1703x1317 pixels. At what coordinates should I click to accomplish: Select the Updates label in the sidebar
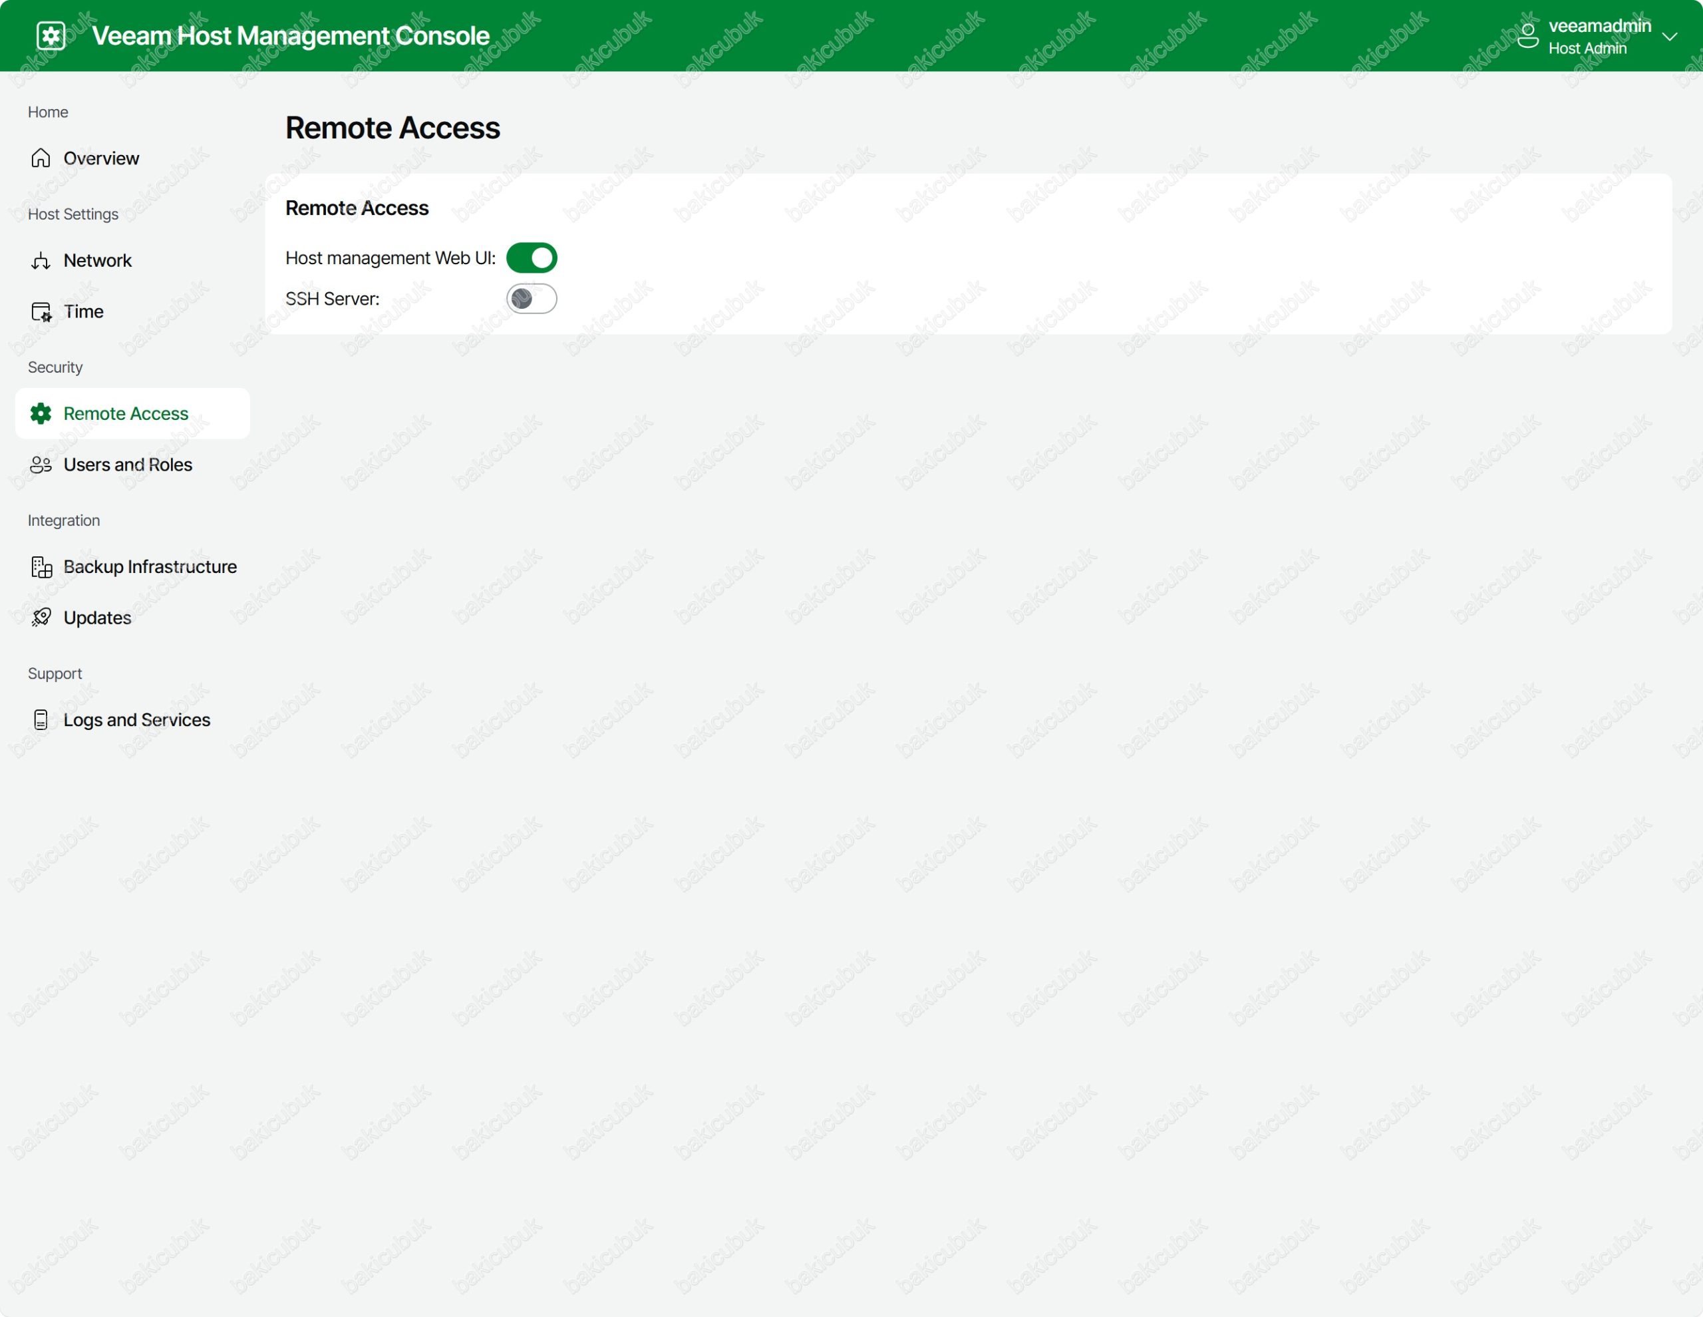tap(98, 618)
